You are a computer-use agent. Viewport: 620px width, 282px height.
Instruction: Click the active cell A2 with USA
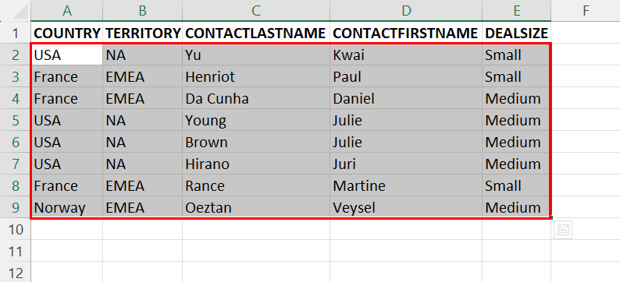click(x=67, y=55)
